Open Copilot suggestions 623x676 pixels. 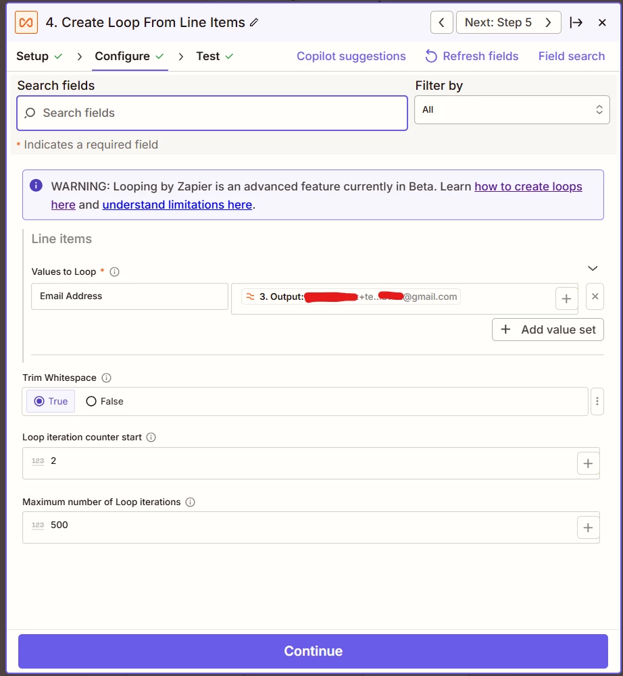[351, 57]
